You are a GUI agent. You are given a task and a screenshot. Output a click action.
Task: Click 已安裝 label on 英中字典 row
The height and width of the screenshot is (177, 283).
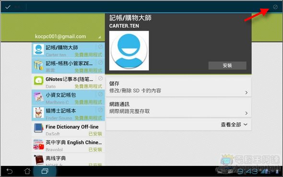tap(95, 150)
